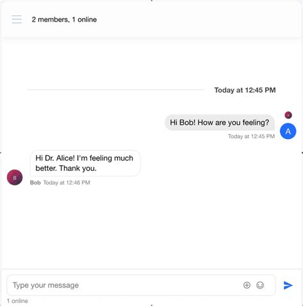Show member list via "2 members, 1 online"
This screenshot has height=306, width=303.
click(64, 20)
